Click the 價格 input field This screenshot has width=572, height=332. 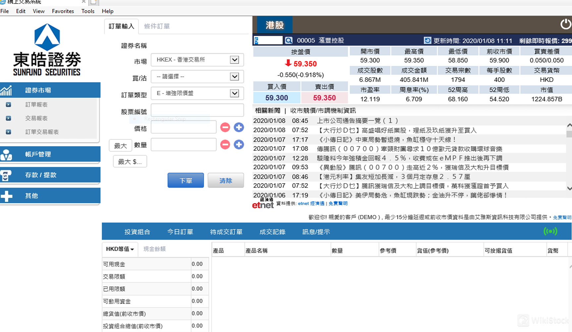pyautogui.click(x=184, y=127)
